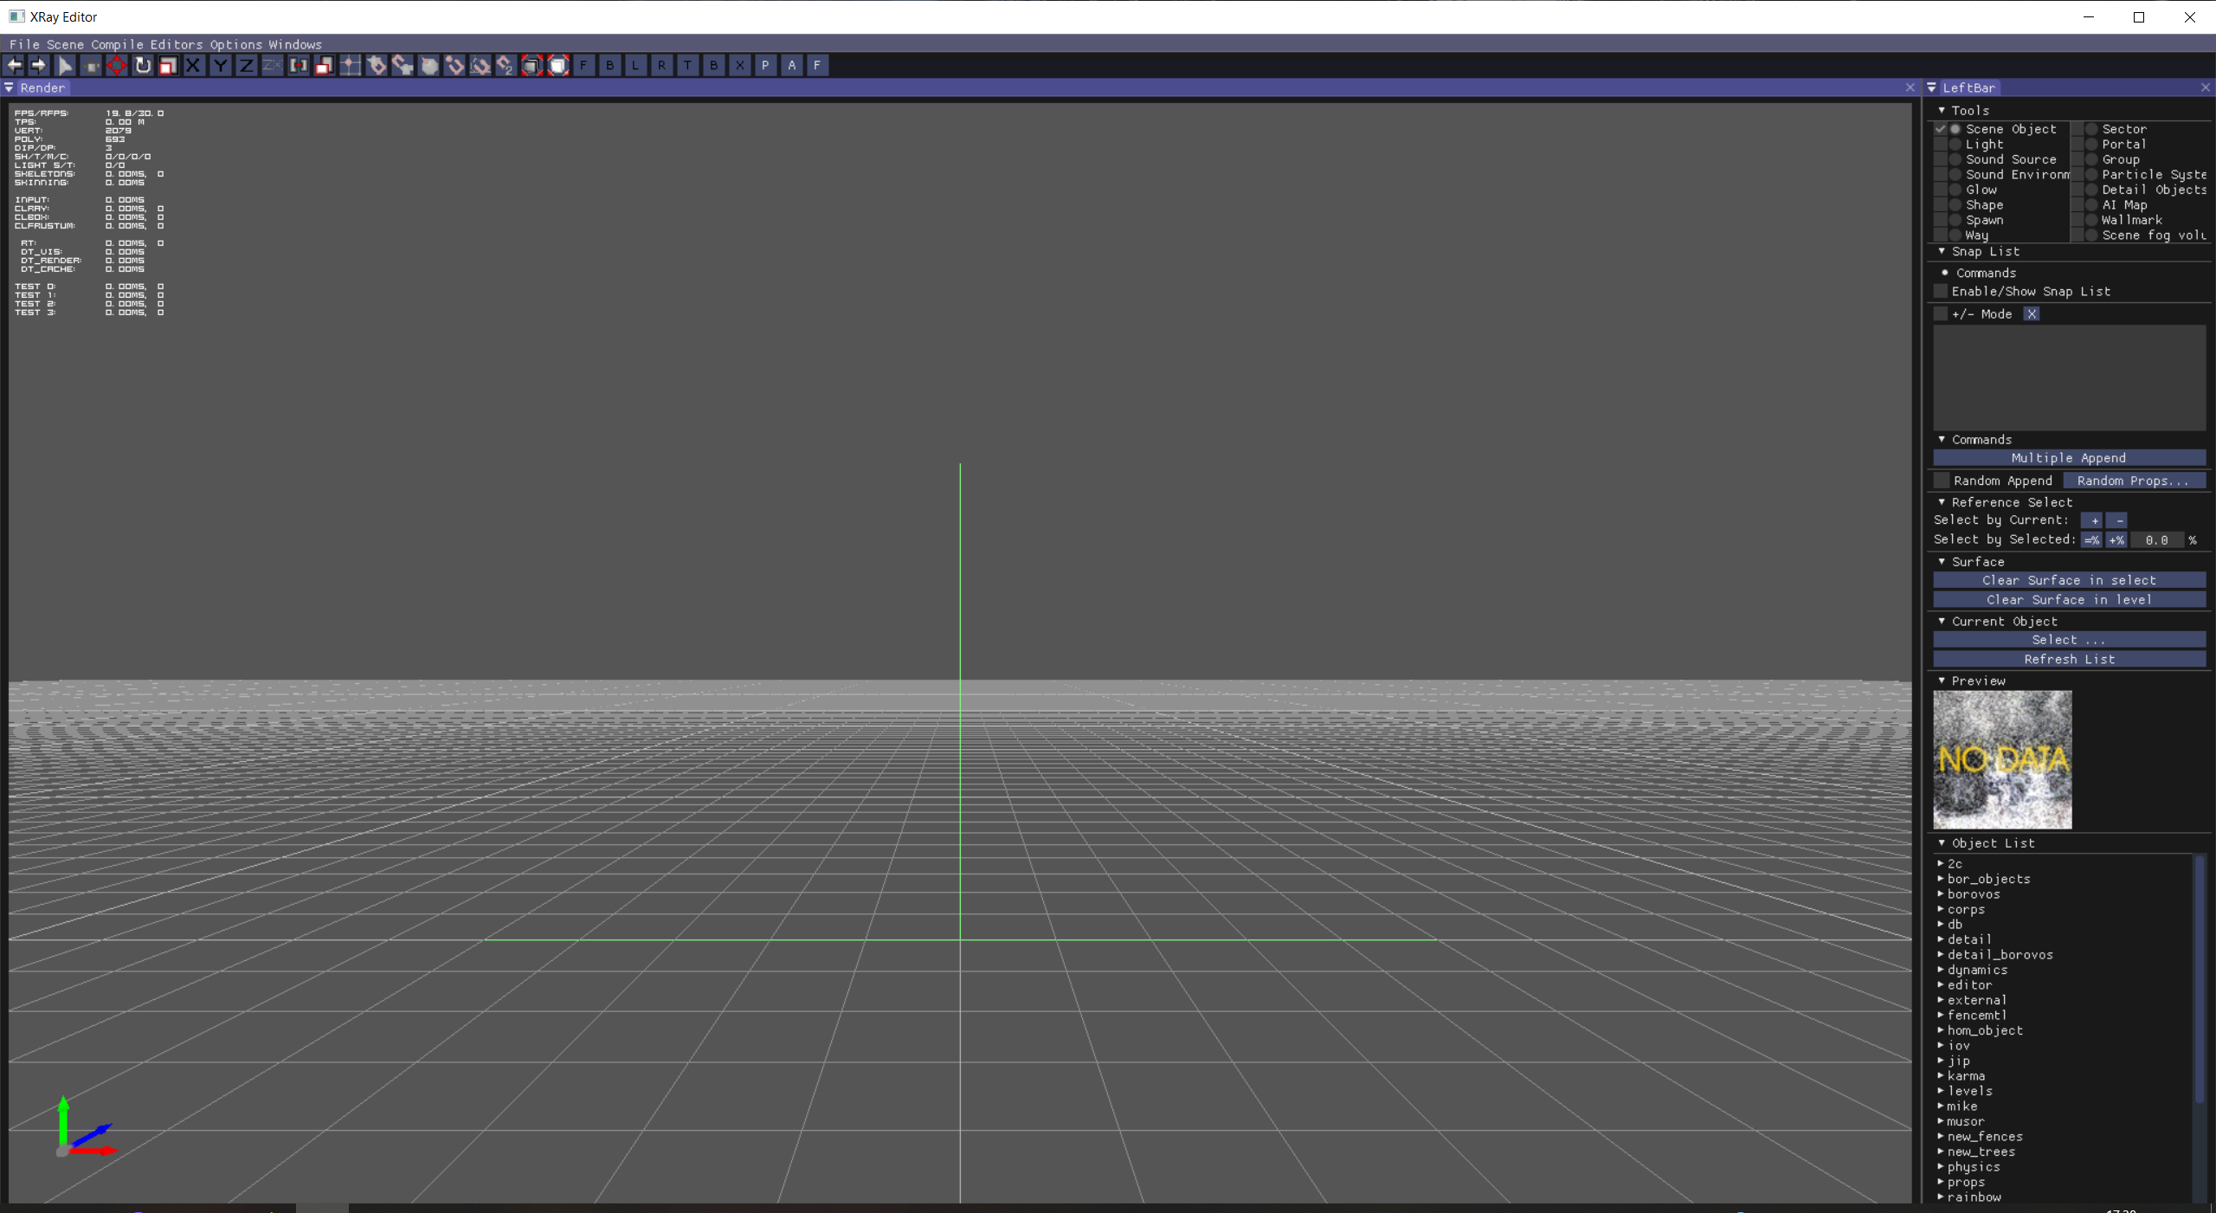Collapse the Surface section
Image resolution: width=2216 pixels, height=1213 pixels.
[x=1942, y=562]
